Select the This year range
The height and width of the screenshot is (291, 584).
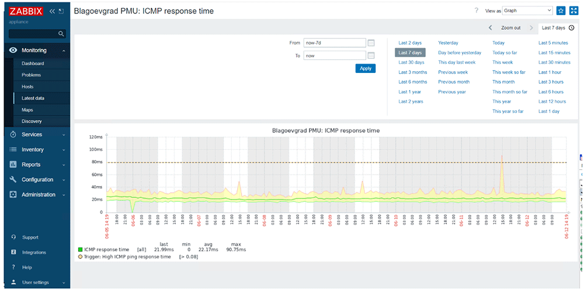(x=502, y=101)
